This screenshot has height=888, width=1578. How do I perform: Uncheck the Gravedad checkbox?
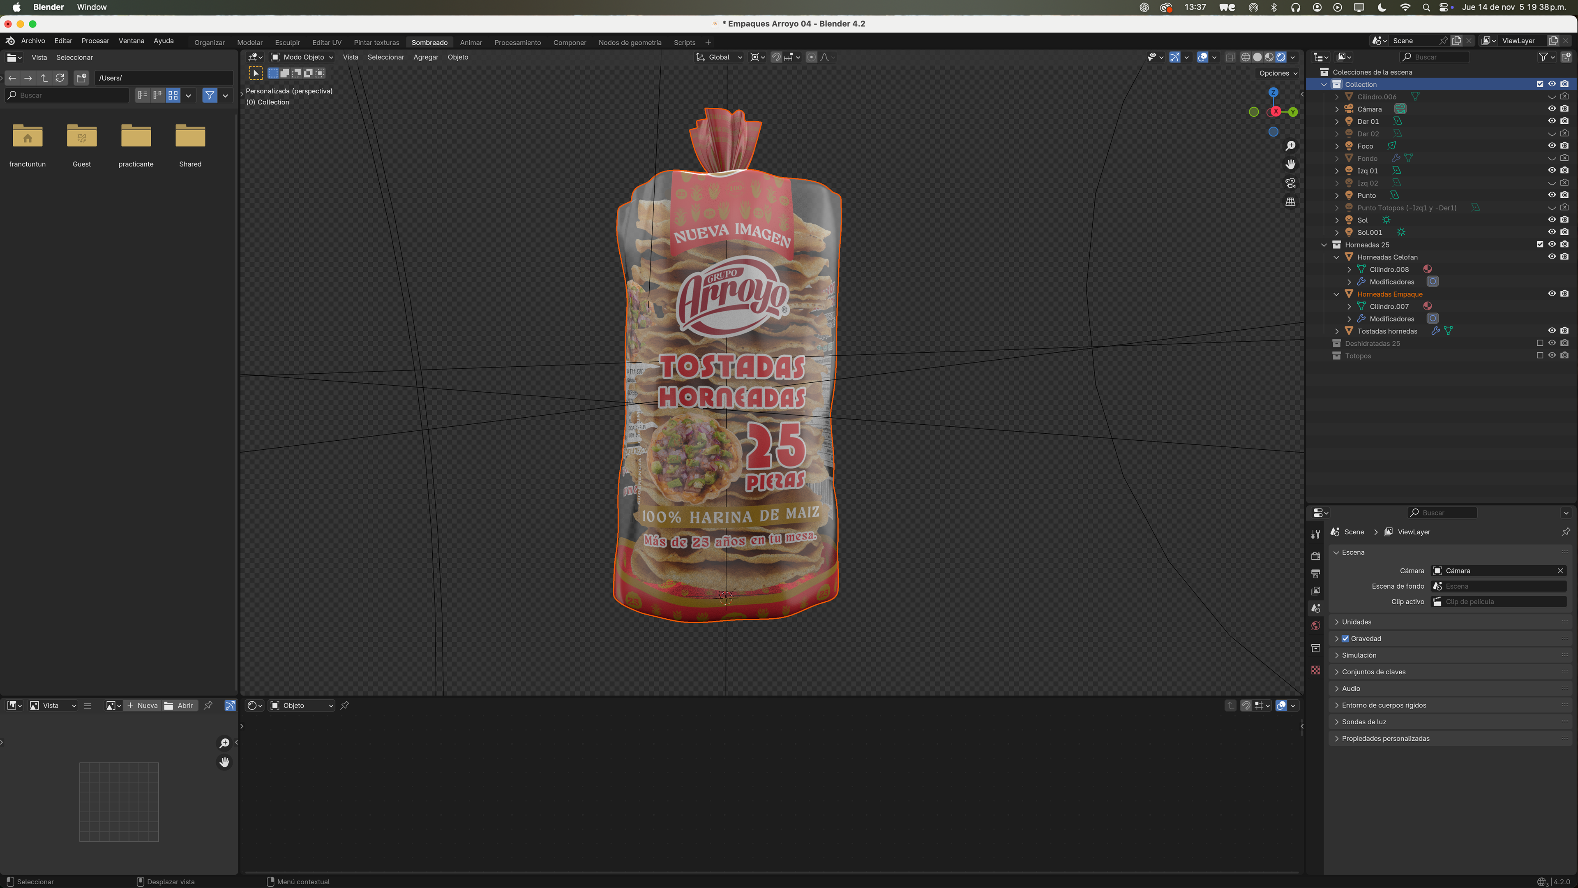tap(1345, 638)
